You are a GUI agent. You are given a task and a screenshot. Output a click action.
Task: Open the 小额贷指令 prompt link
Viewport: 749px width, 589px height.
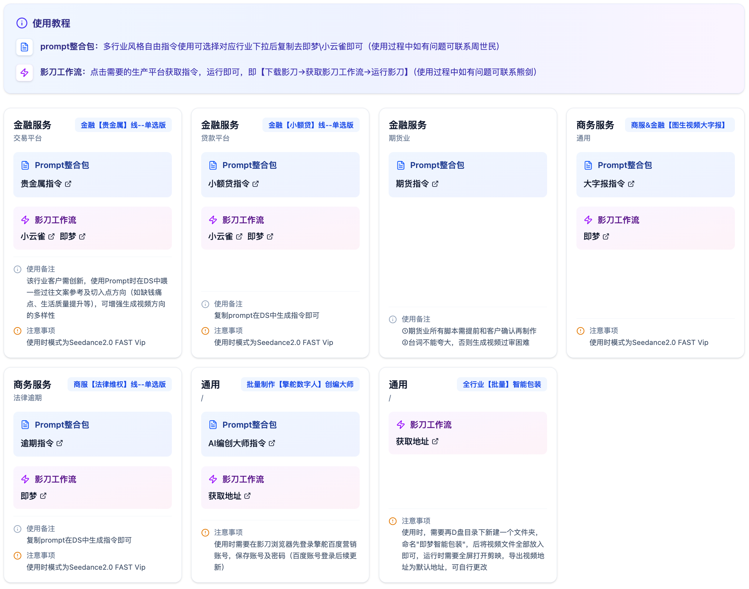(233, 184)
